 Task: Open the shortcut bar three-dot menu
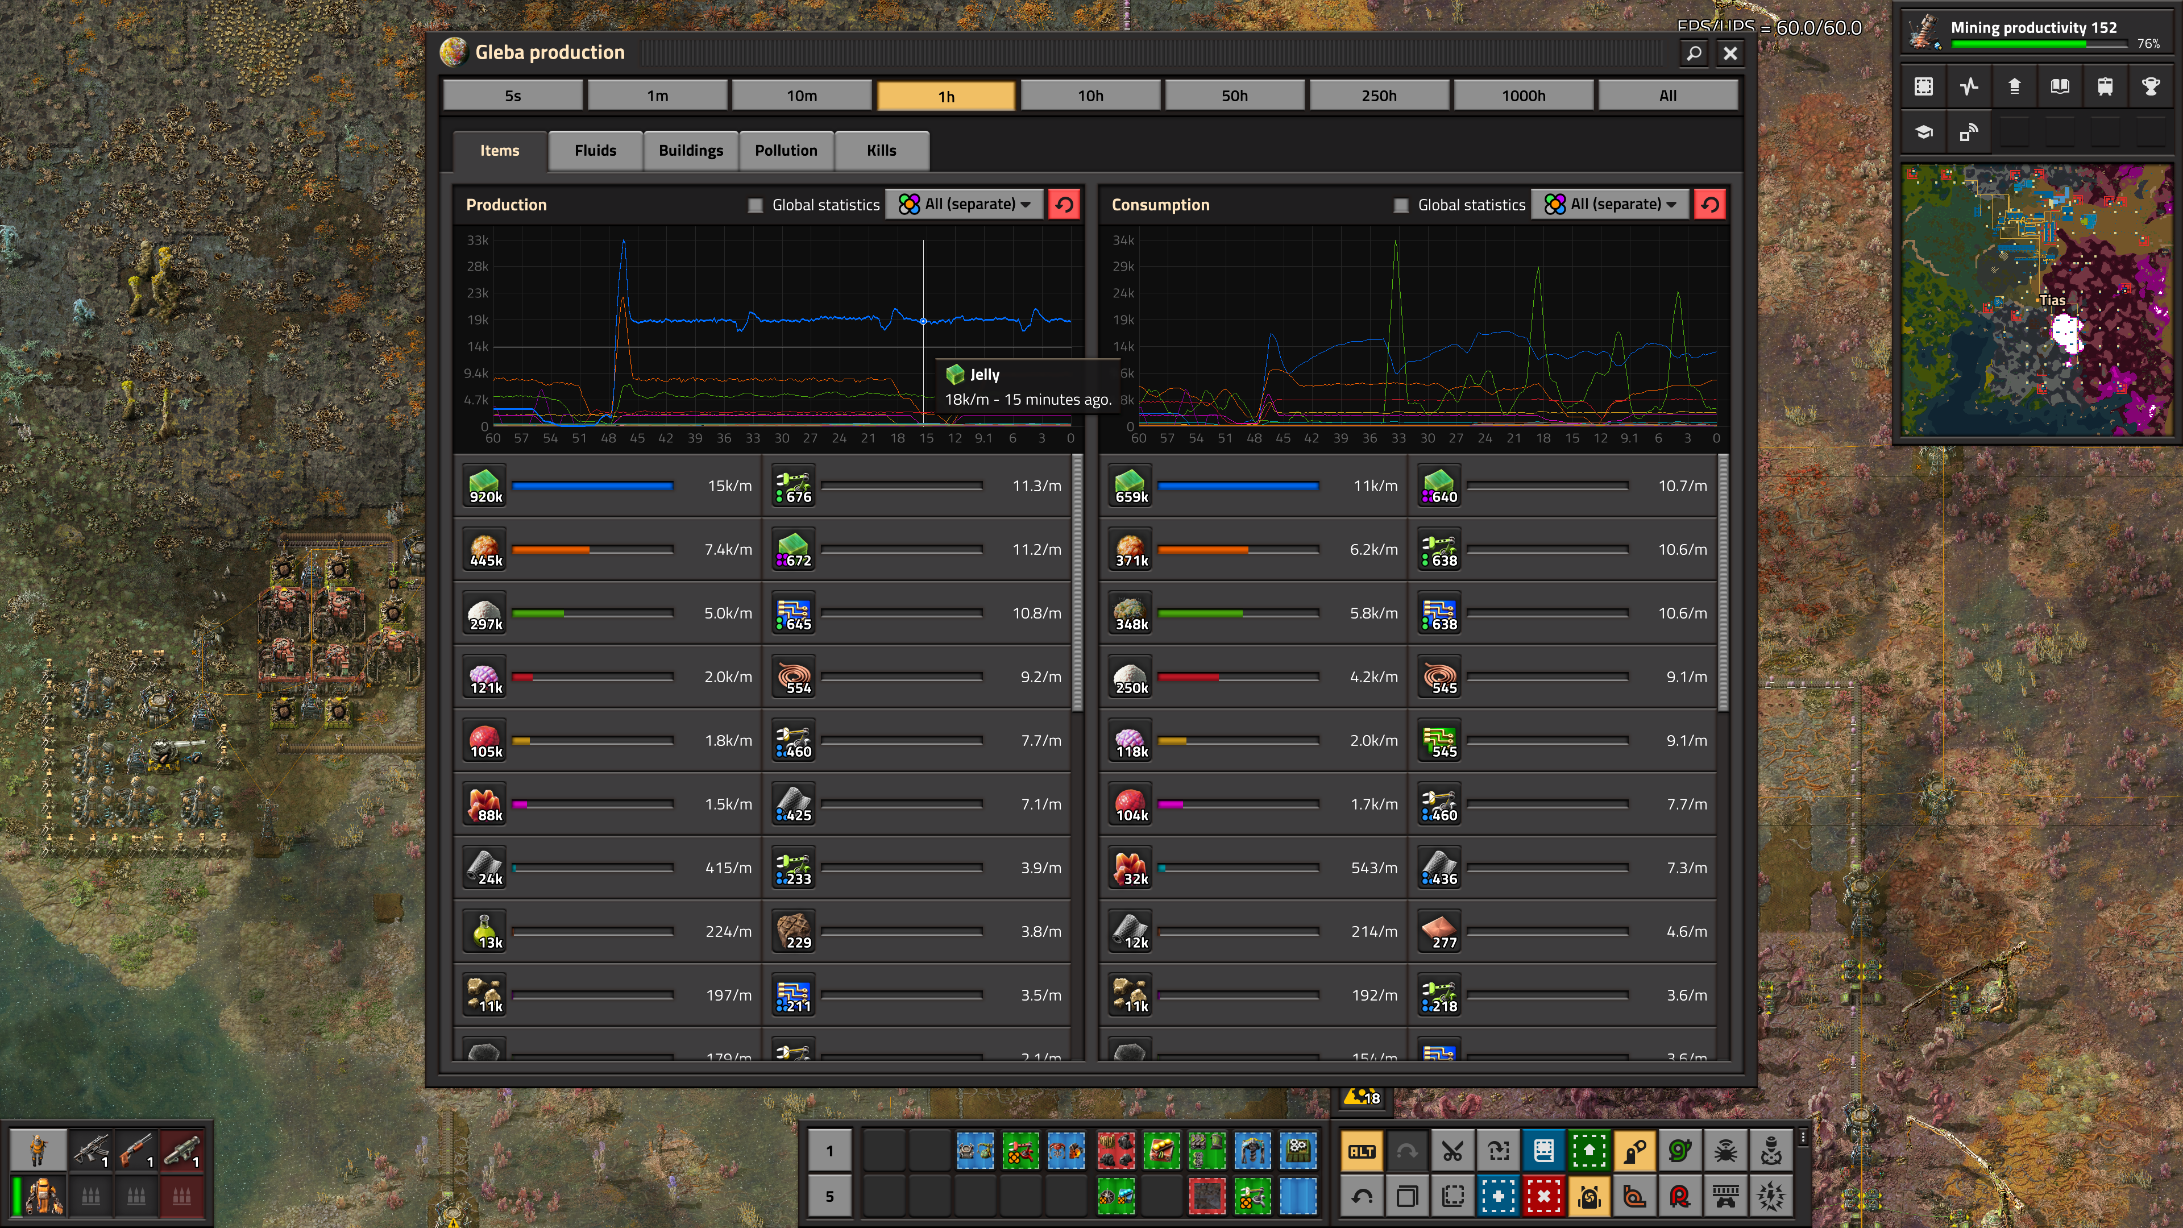tap(1803, 1138)
